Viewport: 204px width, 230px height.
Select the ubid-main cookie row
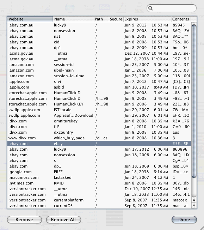pos(99,70)
